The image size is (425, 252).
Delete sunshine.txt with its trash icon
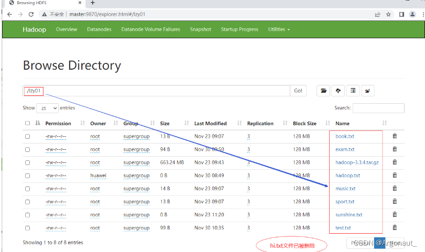pos(395,214)
